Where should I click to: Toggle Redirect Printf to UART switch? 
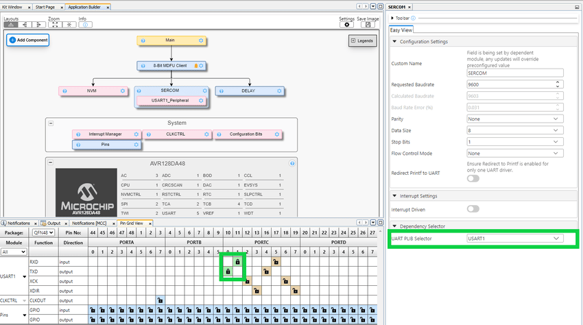pyautogui.click(x=473, y=178)
